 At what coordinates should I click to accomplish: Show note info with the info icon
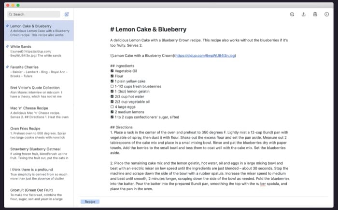pos(327,14)
